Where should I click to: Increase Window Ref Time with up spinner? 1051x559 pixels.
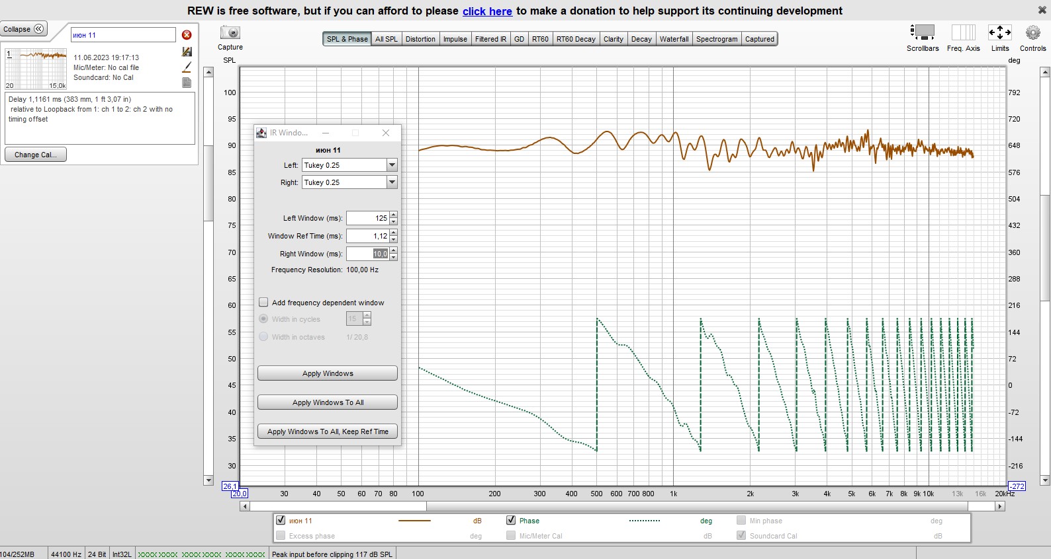394,233
